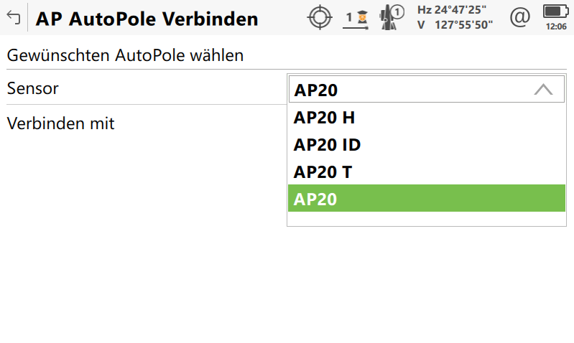
Task: Collapse the Sensor dropdown with chevron arrow
Action: (x=543, y=90)
